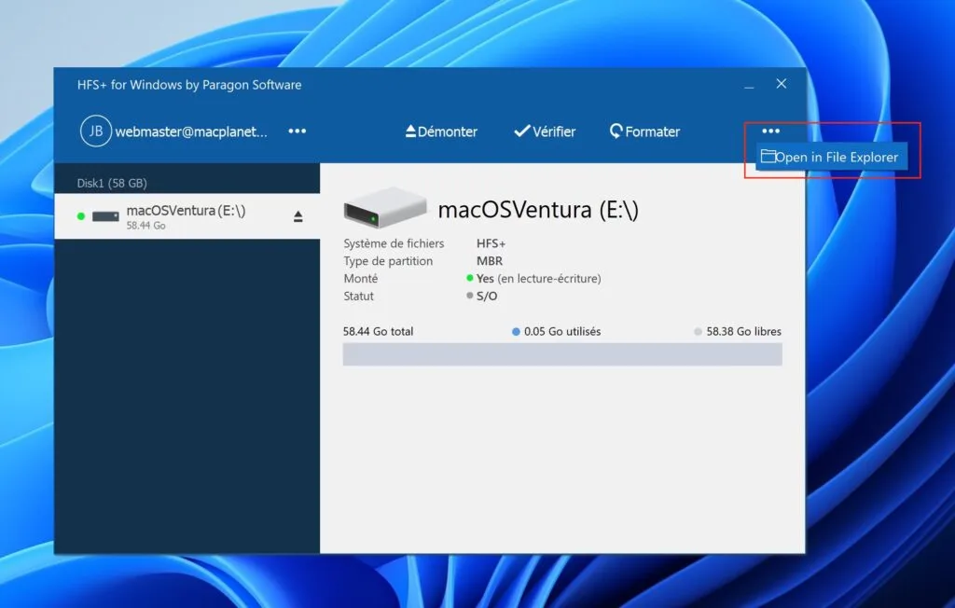Click the storage usage bar

563,353
